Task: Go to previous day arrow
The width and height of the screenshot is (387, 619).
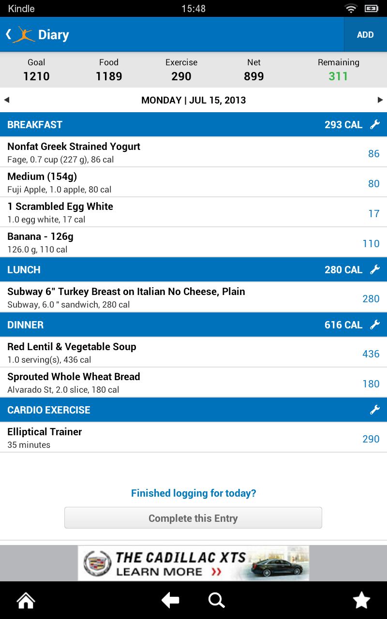Action: 7,100
